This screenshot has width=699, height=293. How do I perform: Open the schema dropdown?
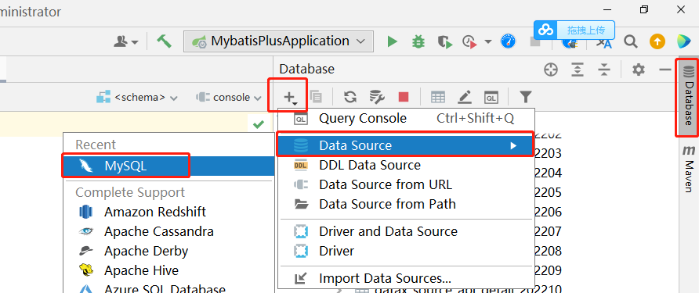coord(137,98)
